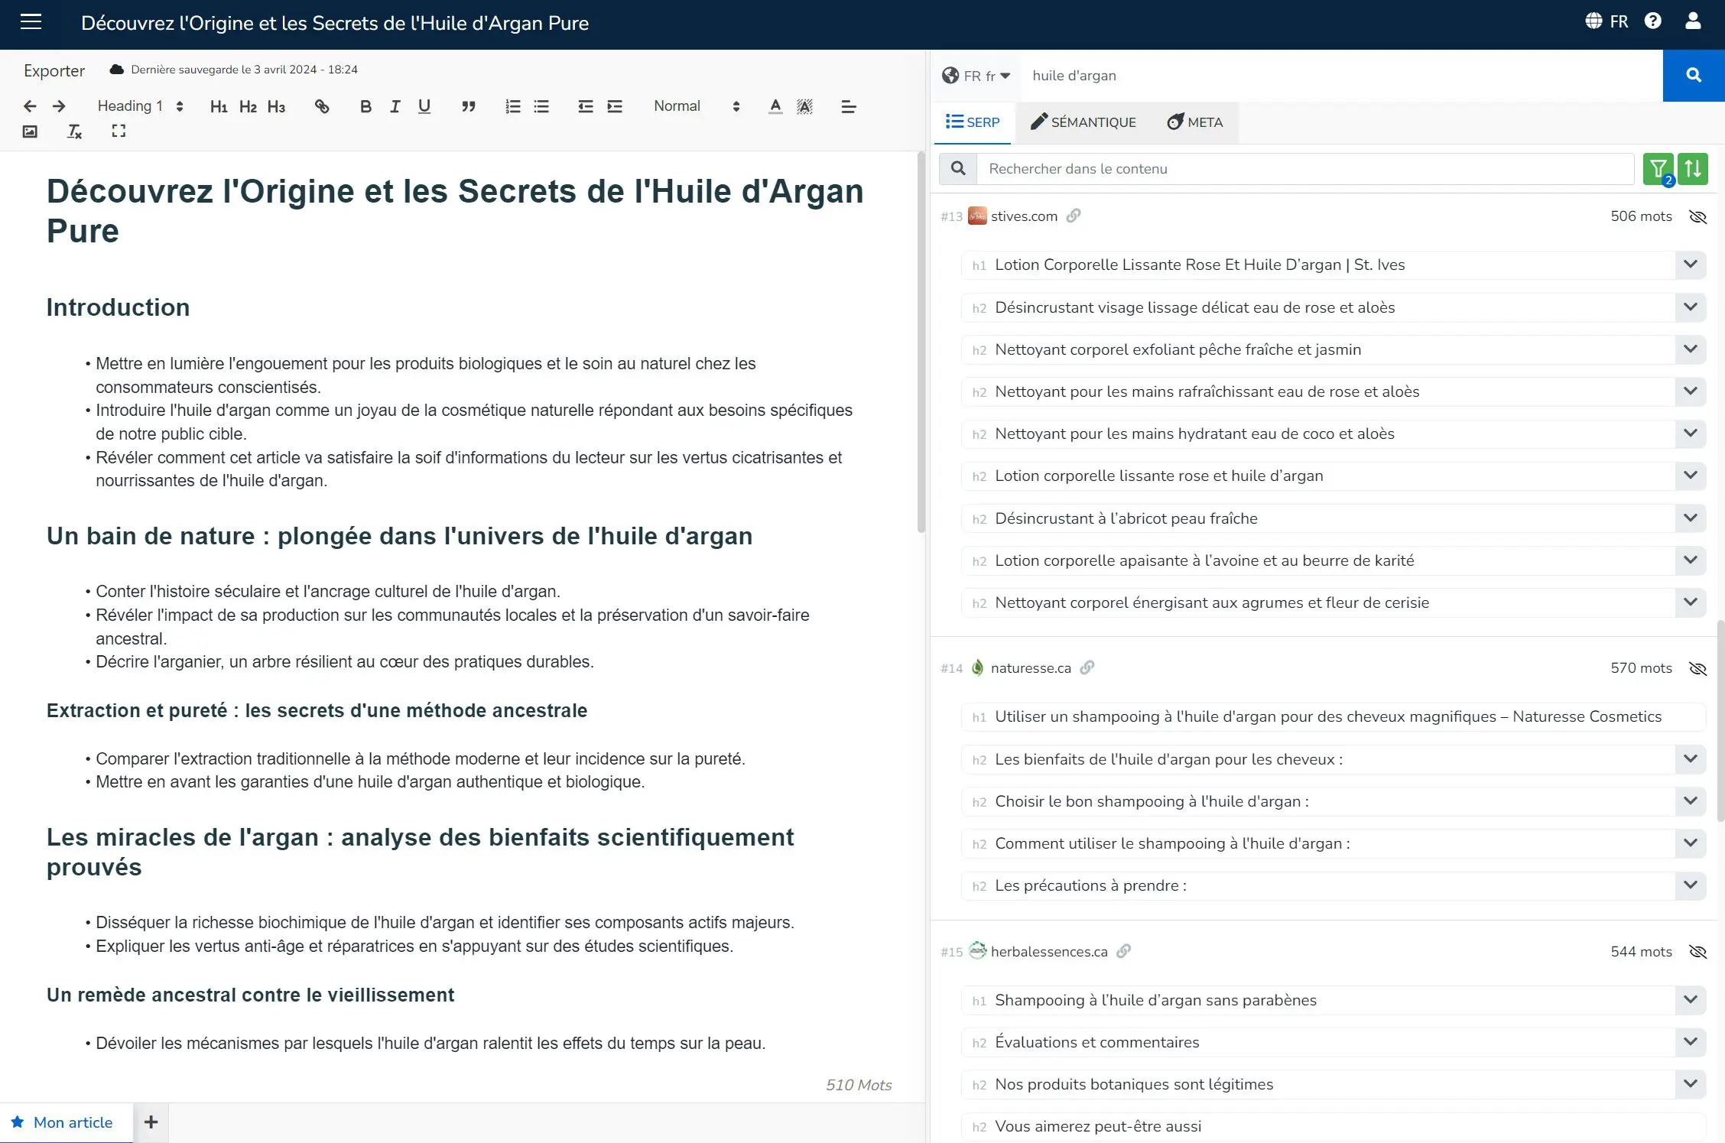Change interface language via FR globe
Viewport: 1725px width, 1143px height.
(1606, 21)
